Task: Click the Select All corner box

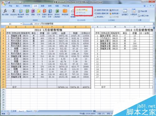Action: (3, 27)
